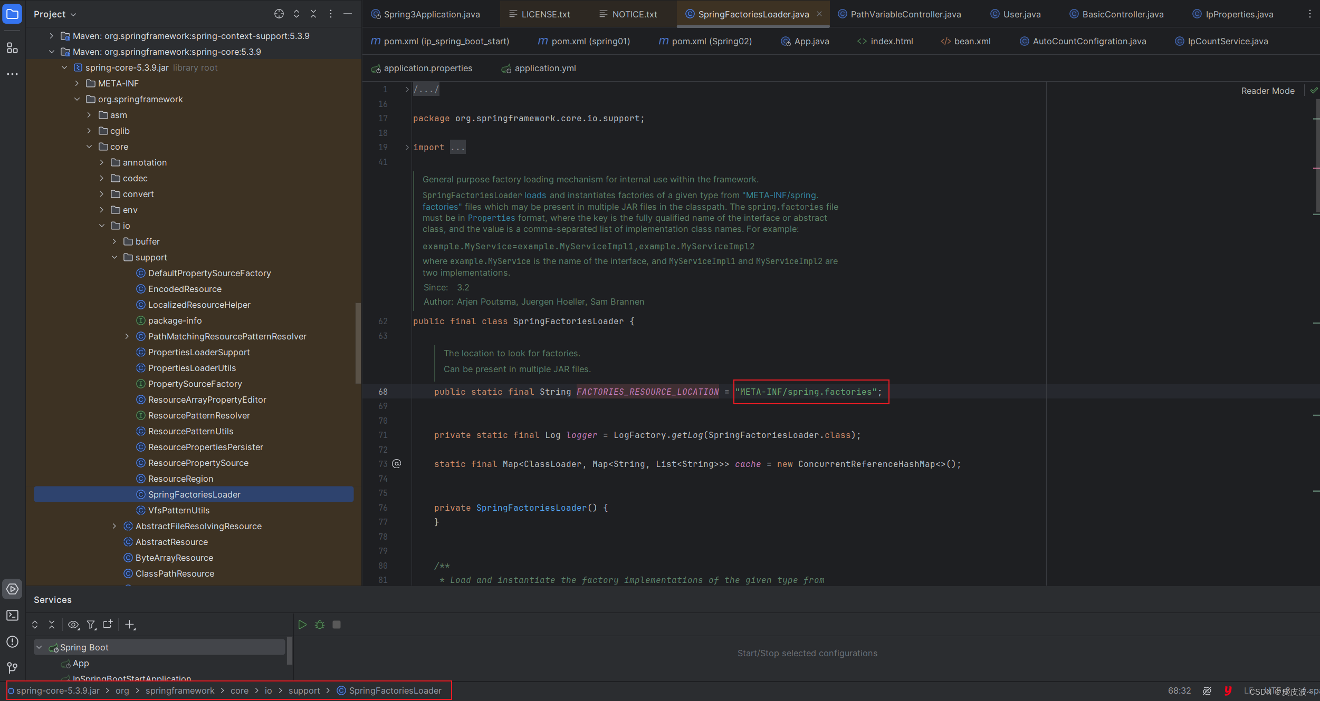Click the inspections checkmark widget

[1314, 91]
